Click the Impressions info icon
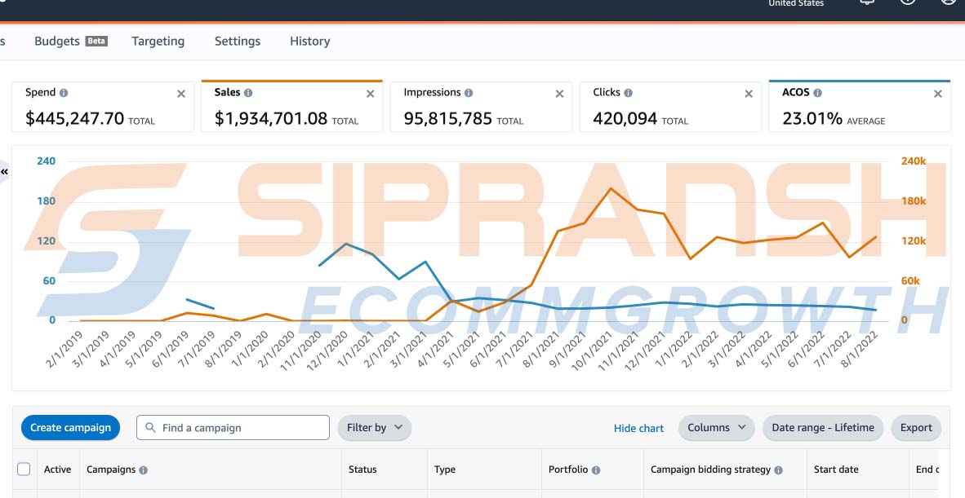The width and height of the screenshot is (965, 498). (469, 93)
